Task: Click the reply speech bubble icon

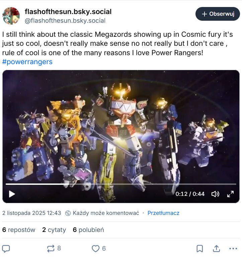Action: coord(6,248)
